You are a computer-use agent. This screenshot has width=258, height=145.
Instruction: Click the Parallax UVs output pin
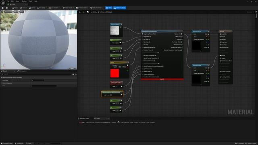[182, 34]
